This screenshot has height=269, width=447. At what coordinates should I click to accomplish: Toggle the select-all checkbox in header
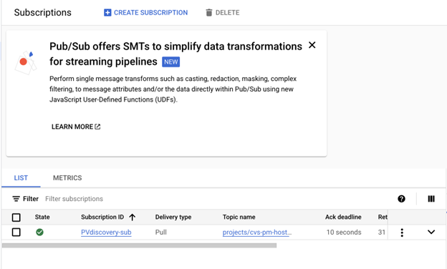pos(16,217)
